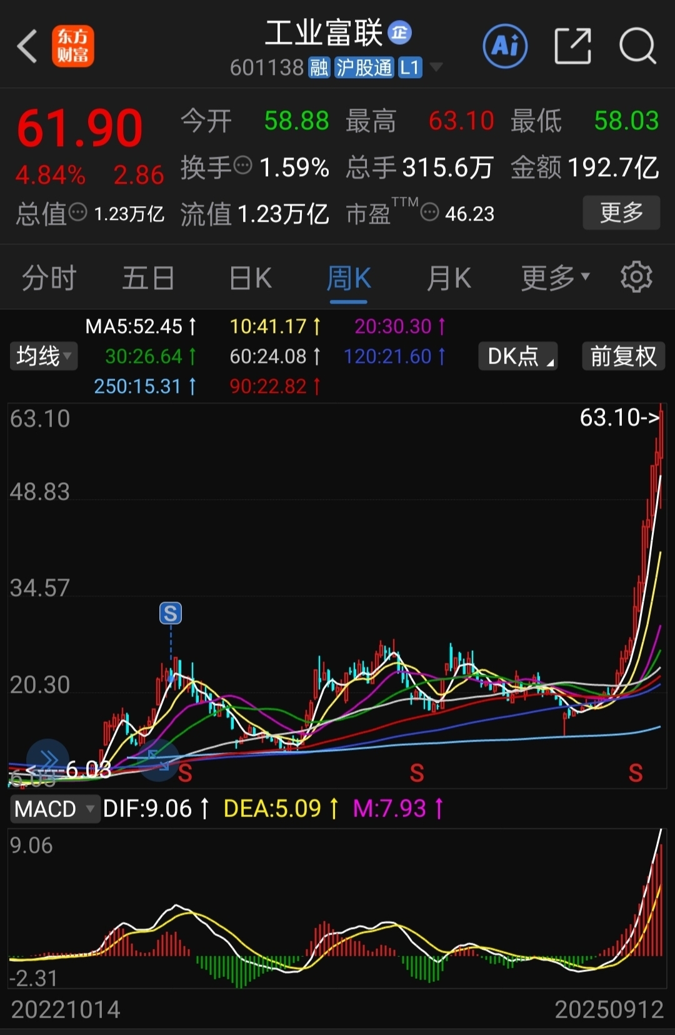Tap the 63.10-> high price label
The width and height of the screenshot is (675, 1035).
pyautogui.click(x=619, y=417)
